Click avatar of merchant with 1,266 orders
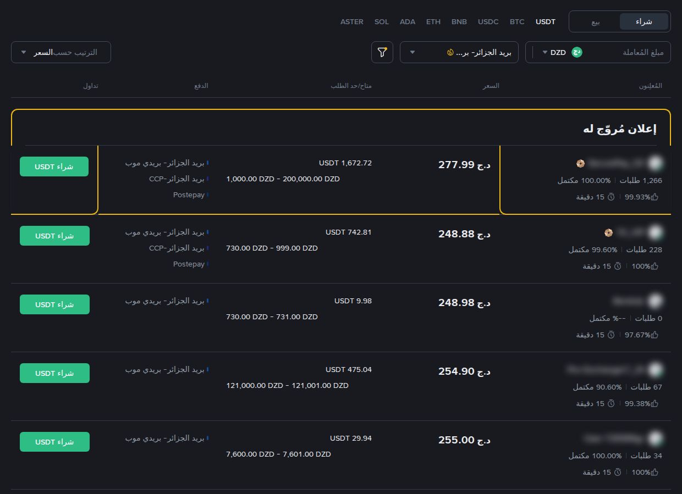The image size is (682, 494). click(654, 163)
